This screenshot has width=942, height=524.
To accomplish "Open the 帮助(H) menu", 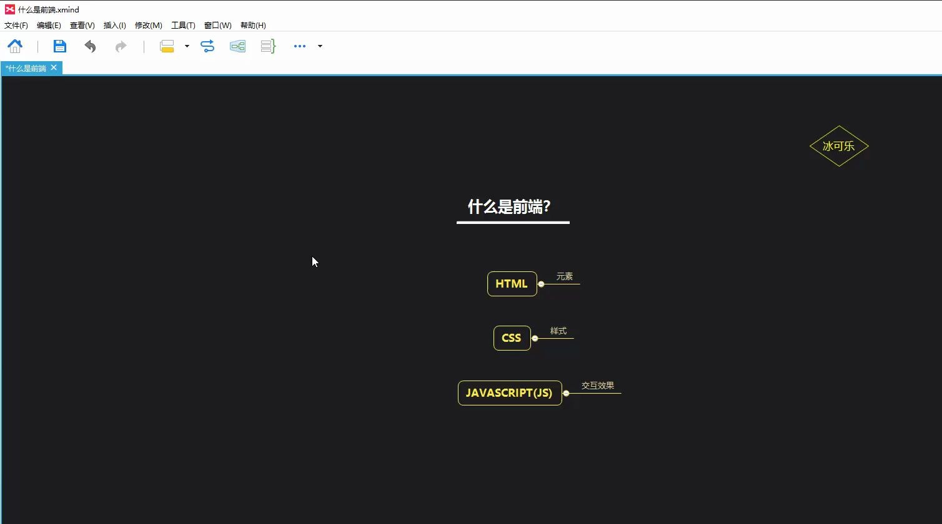I will 253,26.
